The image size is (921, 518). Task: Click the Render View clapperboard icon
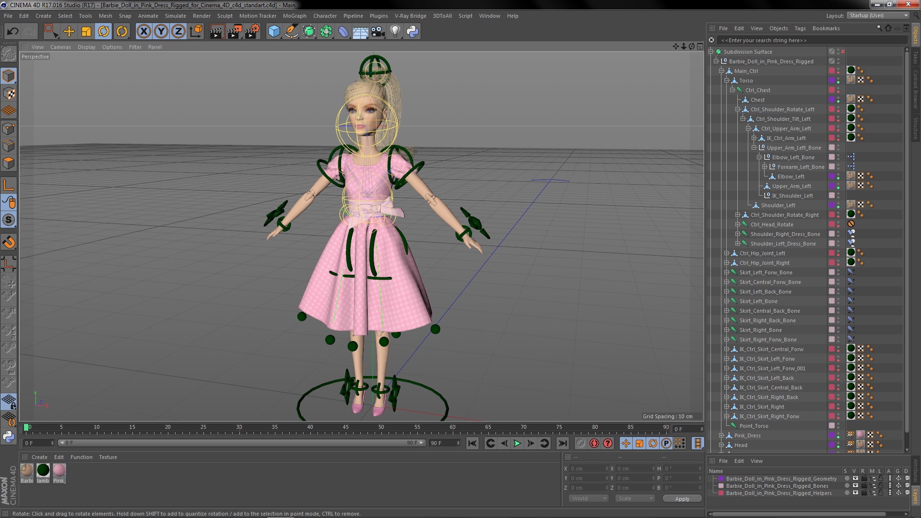coord(217,32)
